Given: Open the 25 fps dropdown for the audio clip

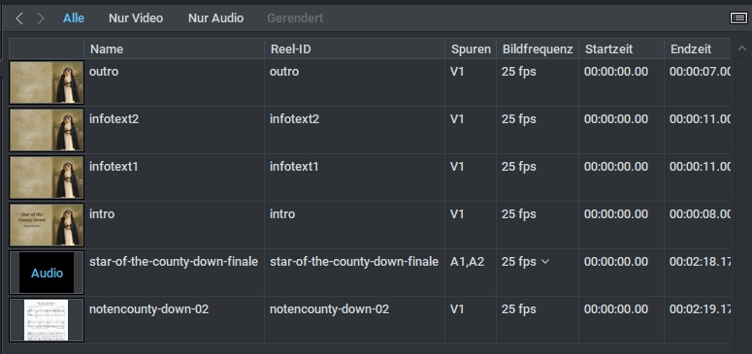Looking at the screenshot, I should click(x=544, y=262).
